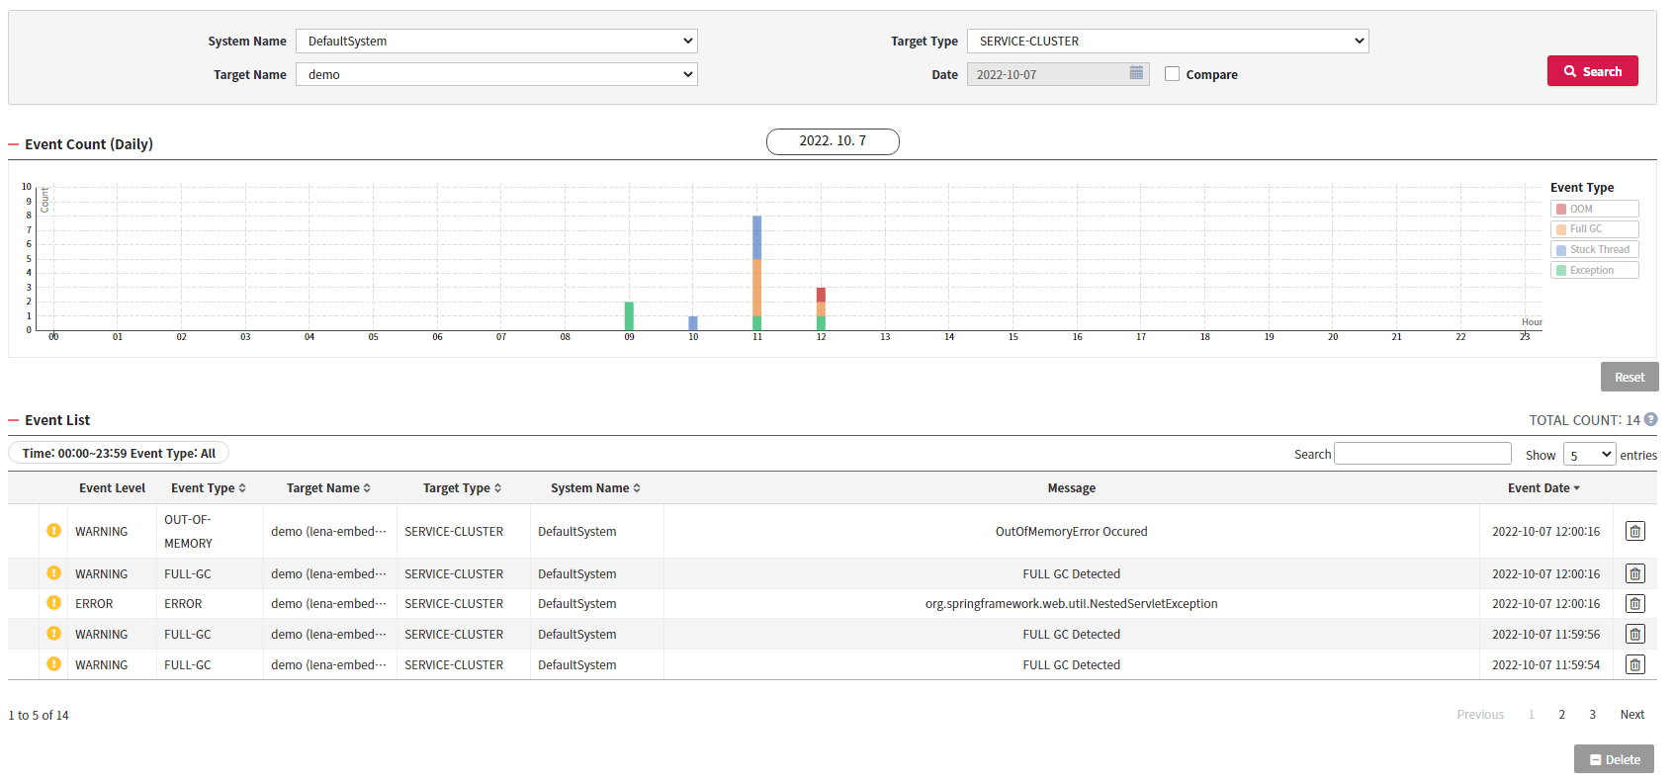Click warning icon for FULL-GC event at 12:00:16

pyautogui.click(x=53, y=572)
